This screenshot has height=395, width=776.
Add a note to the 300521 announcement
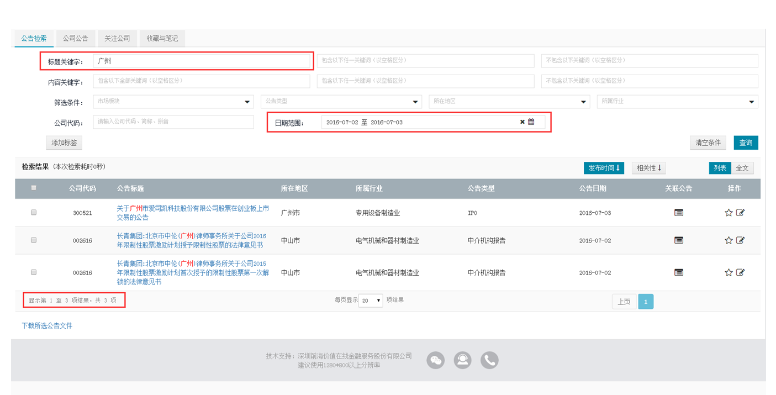point(741,213)
